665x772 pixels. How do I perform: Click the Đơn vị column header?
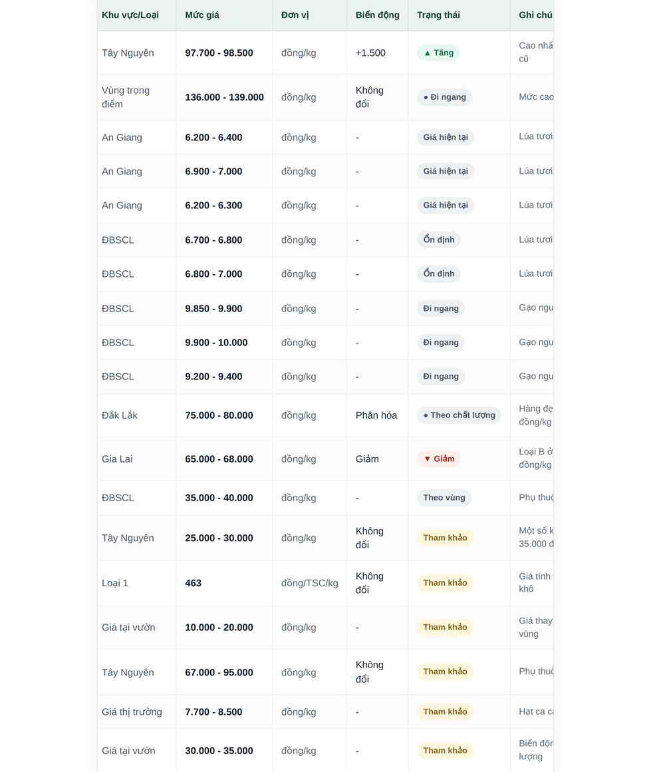295,15
